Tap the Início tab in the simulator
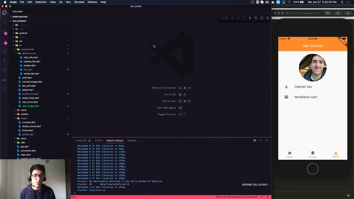354x199 pixels. (290, 155)
